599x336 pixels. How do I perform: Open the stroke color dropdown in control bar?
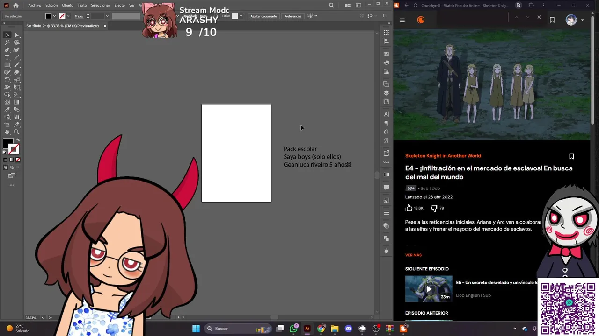point(68,16)
